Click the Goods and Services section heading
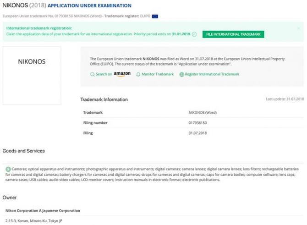 click(x=23, y=151)
